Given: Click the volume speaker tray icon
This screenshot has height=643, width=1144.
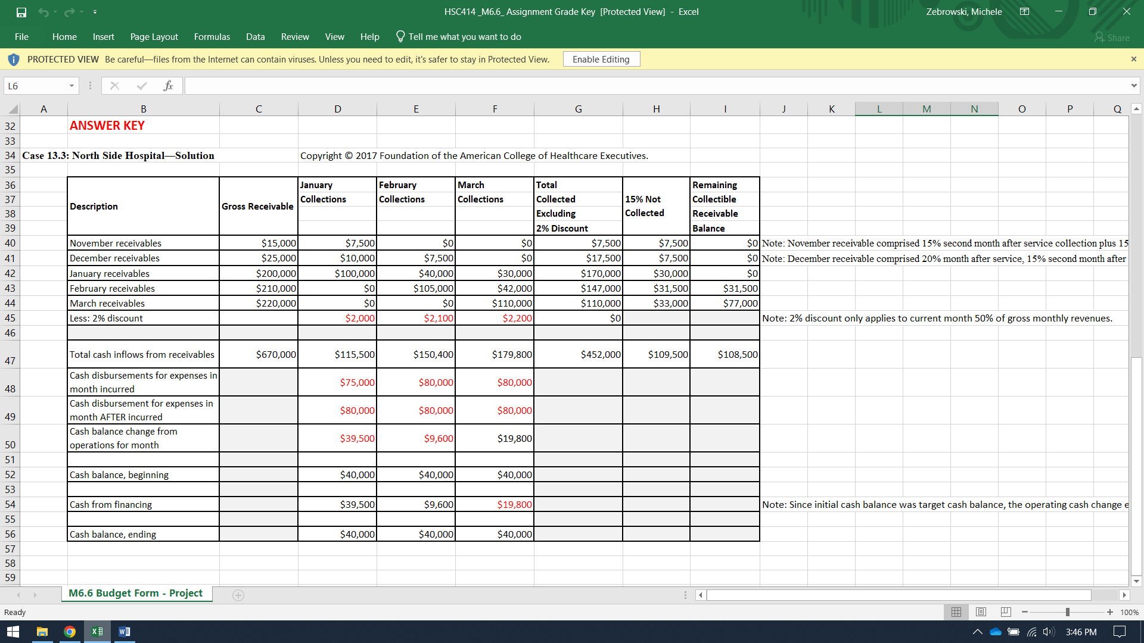Looking at the screenshot, I should pyautogui.click(x=1049, y=632).
